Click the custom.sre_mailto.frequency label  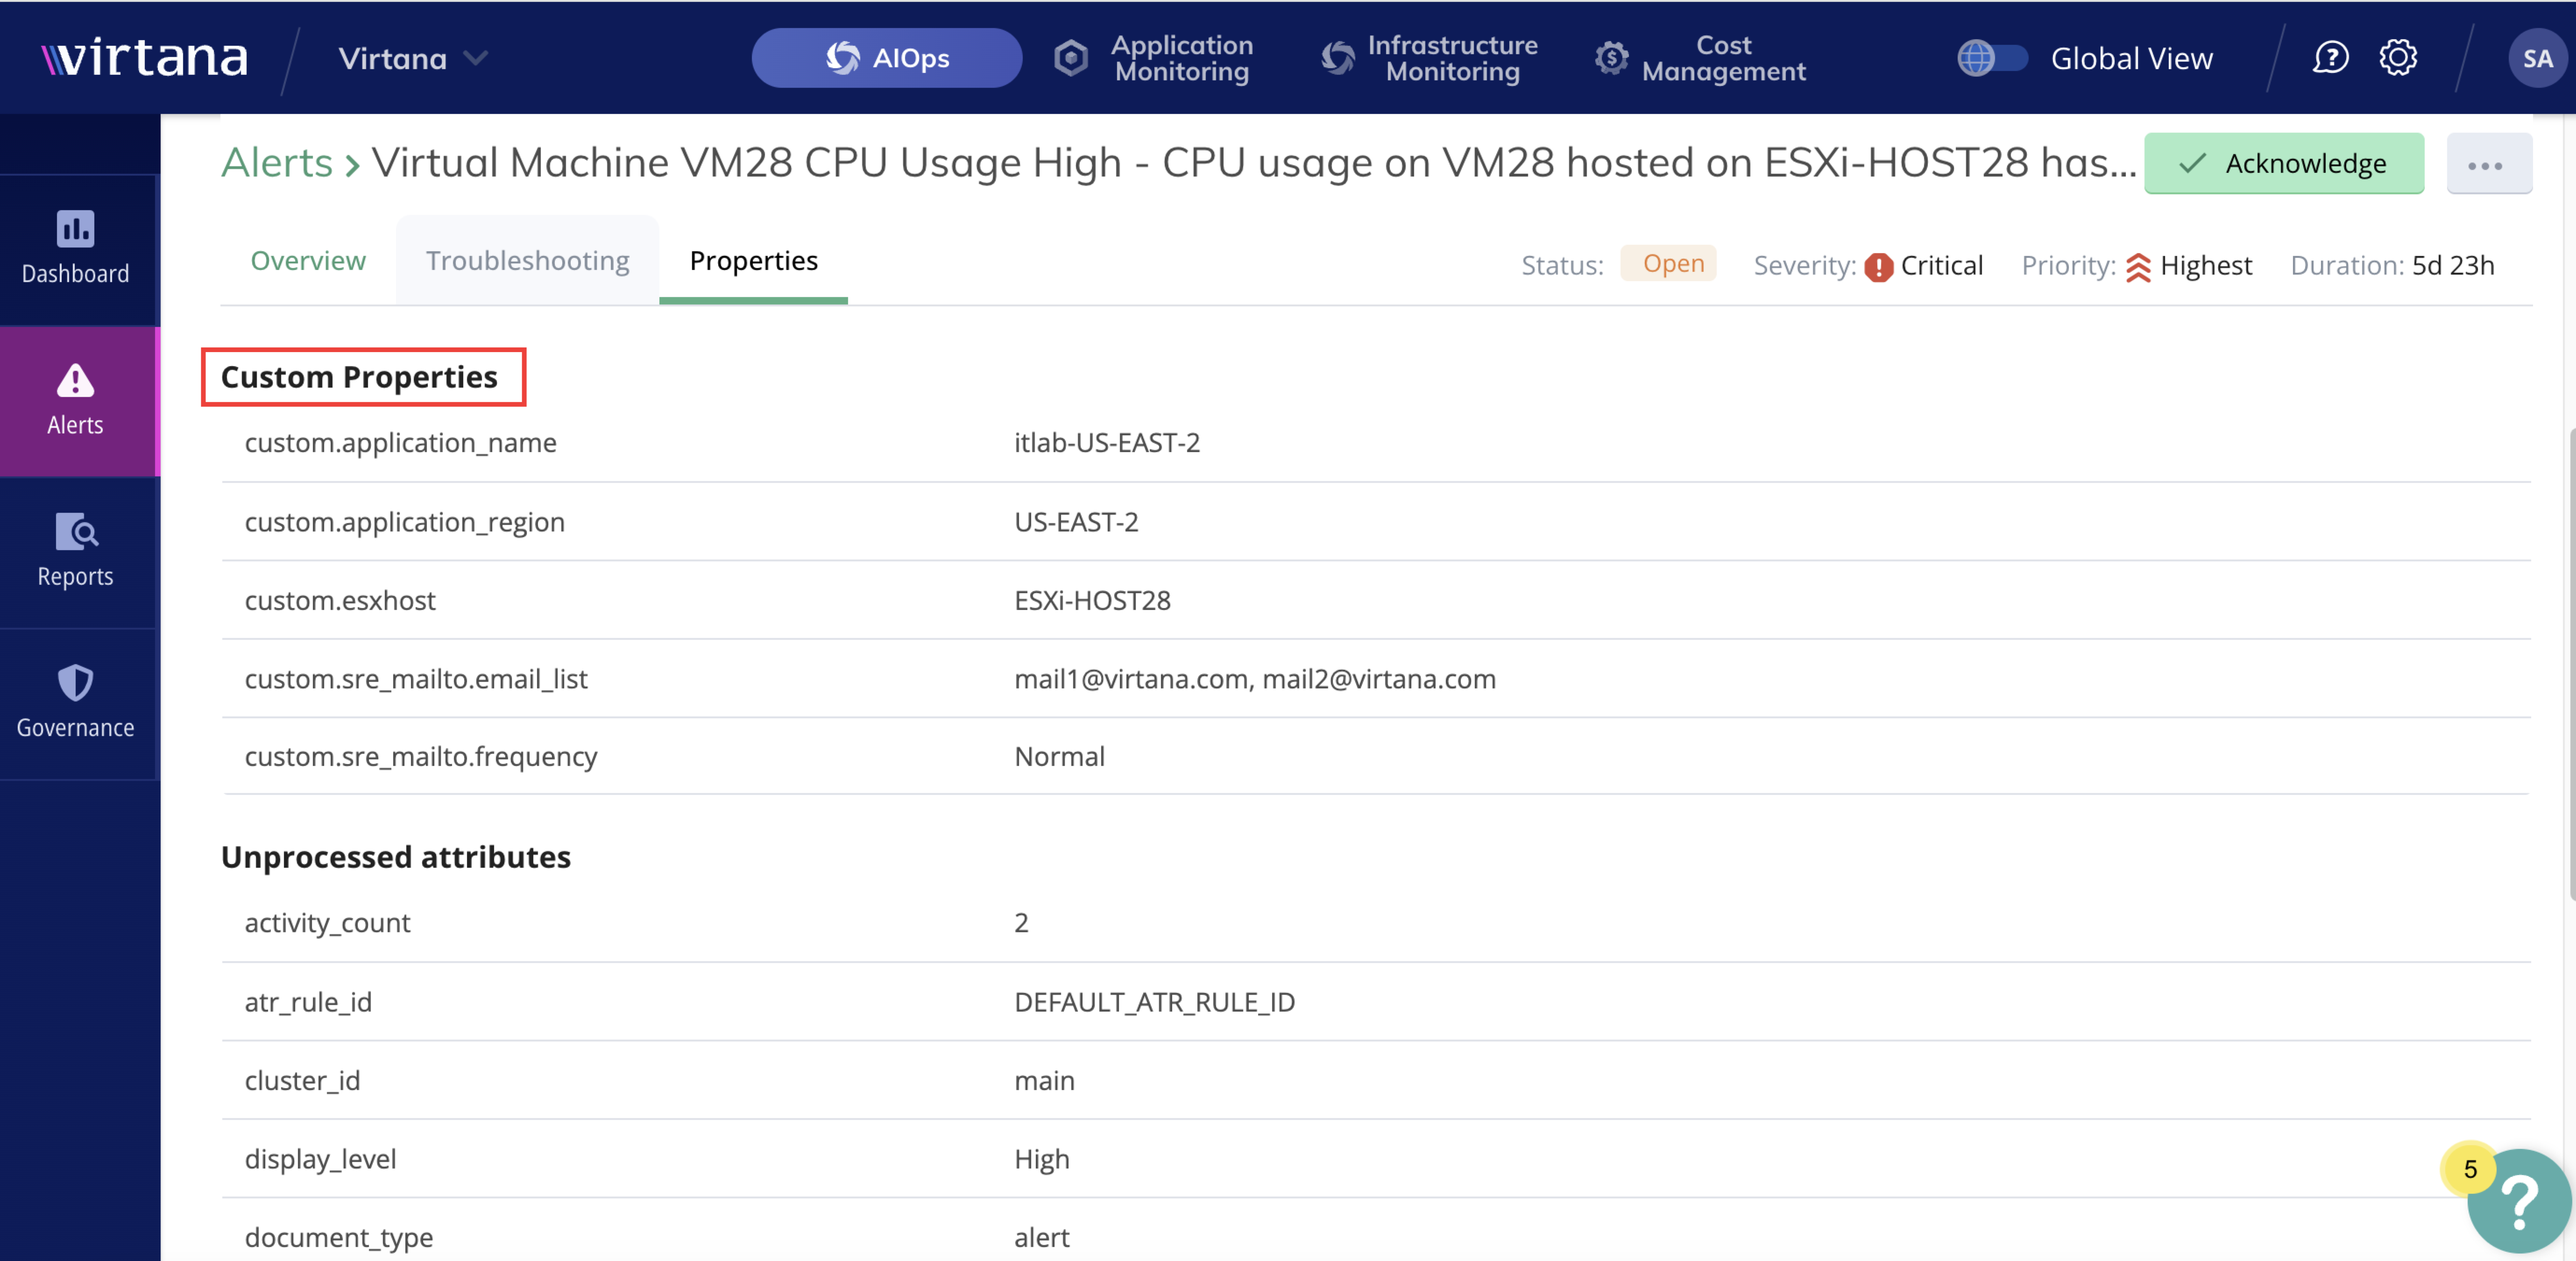coord(421,756)
